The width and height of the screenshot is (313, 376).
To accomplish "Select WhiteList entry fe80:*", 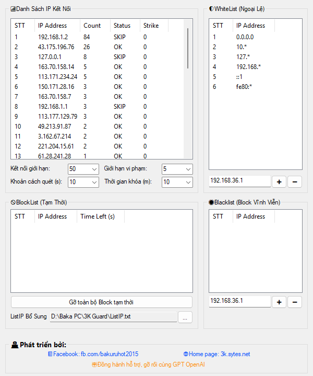I will (255, 87).
